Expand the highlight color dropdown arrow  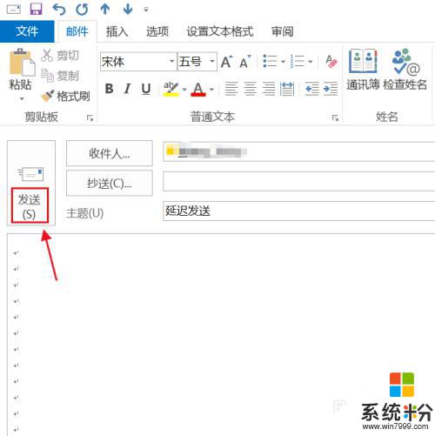point(184,90)
